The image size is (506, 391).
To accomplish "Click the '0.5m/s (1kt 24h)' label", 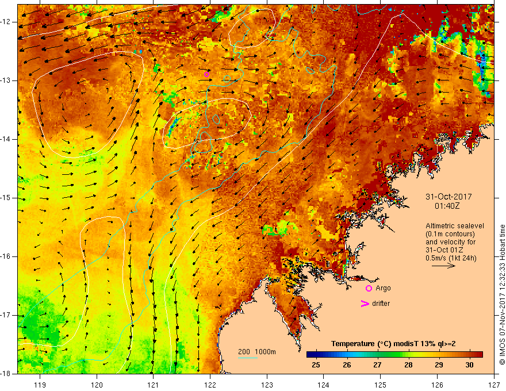I will pos(451,258).
